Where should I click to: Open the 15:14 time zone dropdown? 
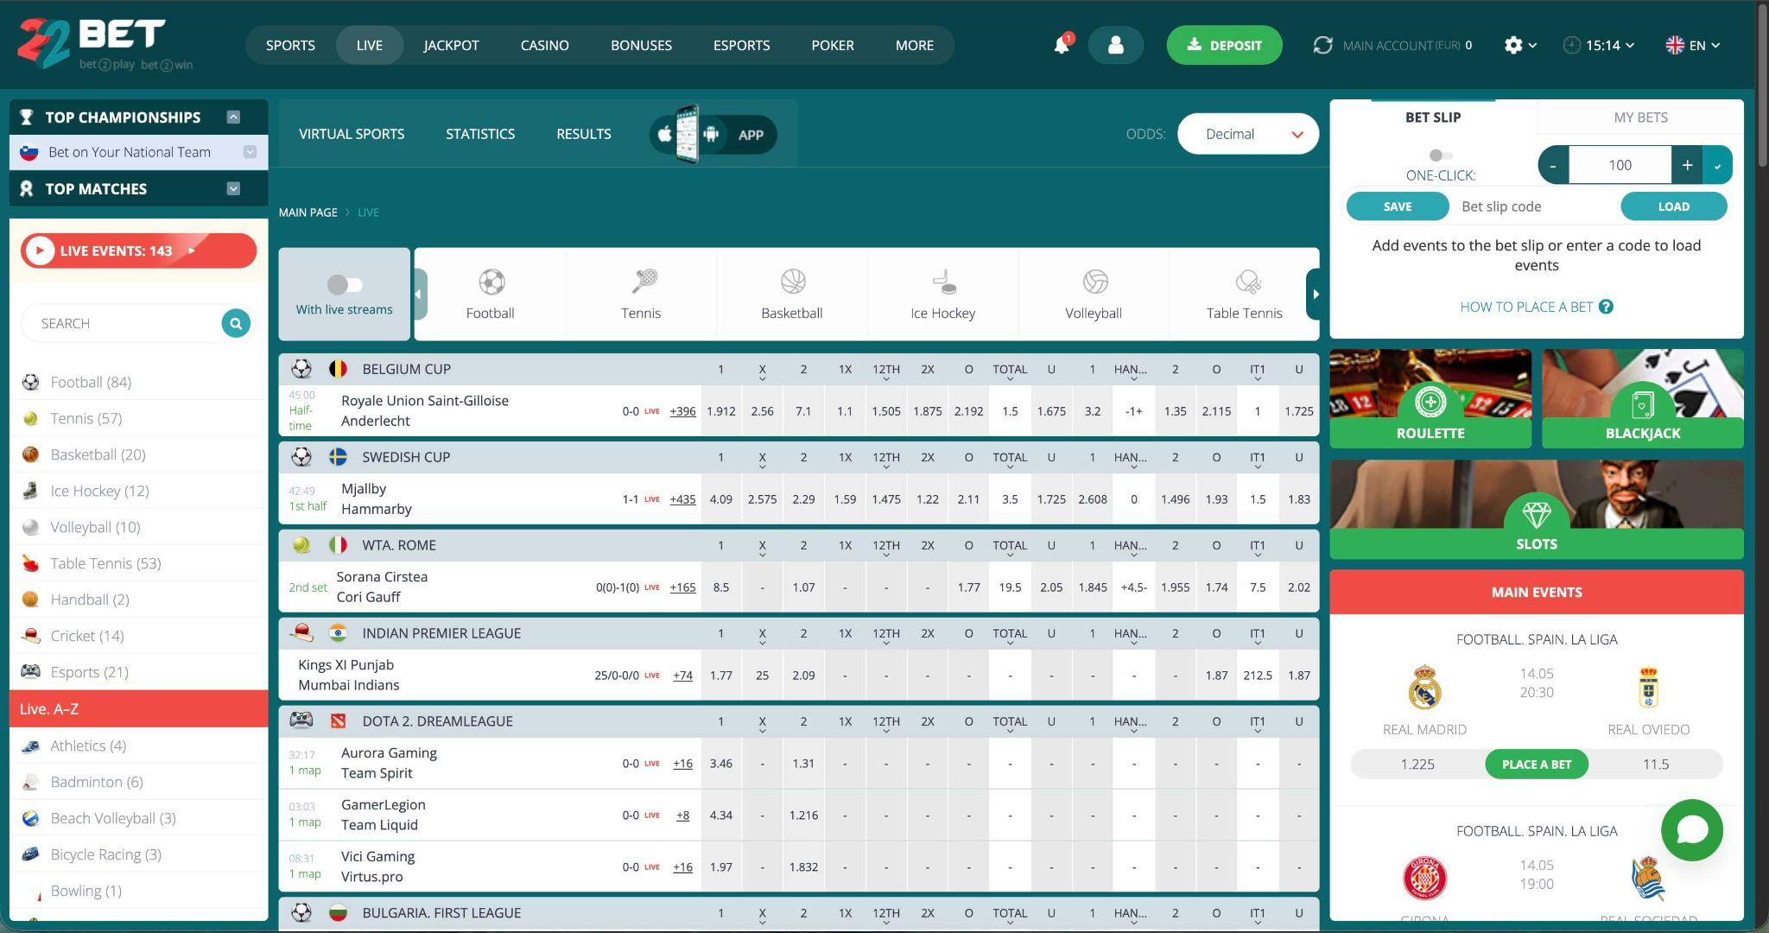pyautogui.click(x=1598, y=45)
